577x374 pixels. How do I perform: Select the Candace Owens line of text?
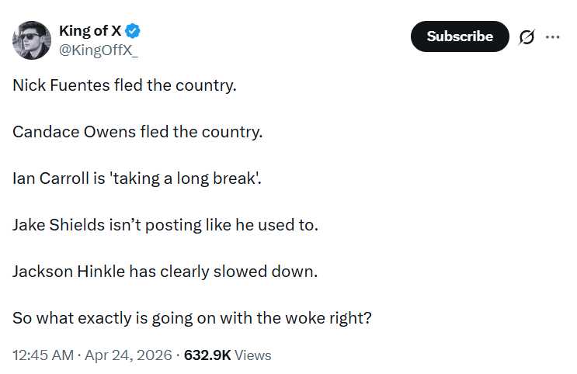[x=137, y=132]
